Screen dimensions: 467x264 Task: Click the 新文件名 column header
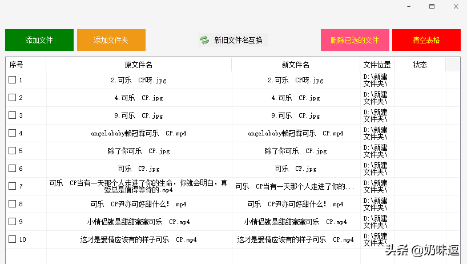click(x=296, y=65)
